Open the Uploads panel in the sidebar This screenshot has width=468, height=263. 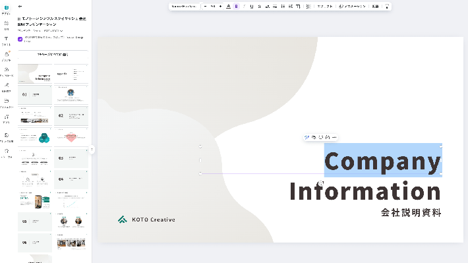(7, 72)
